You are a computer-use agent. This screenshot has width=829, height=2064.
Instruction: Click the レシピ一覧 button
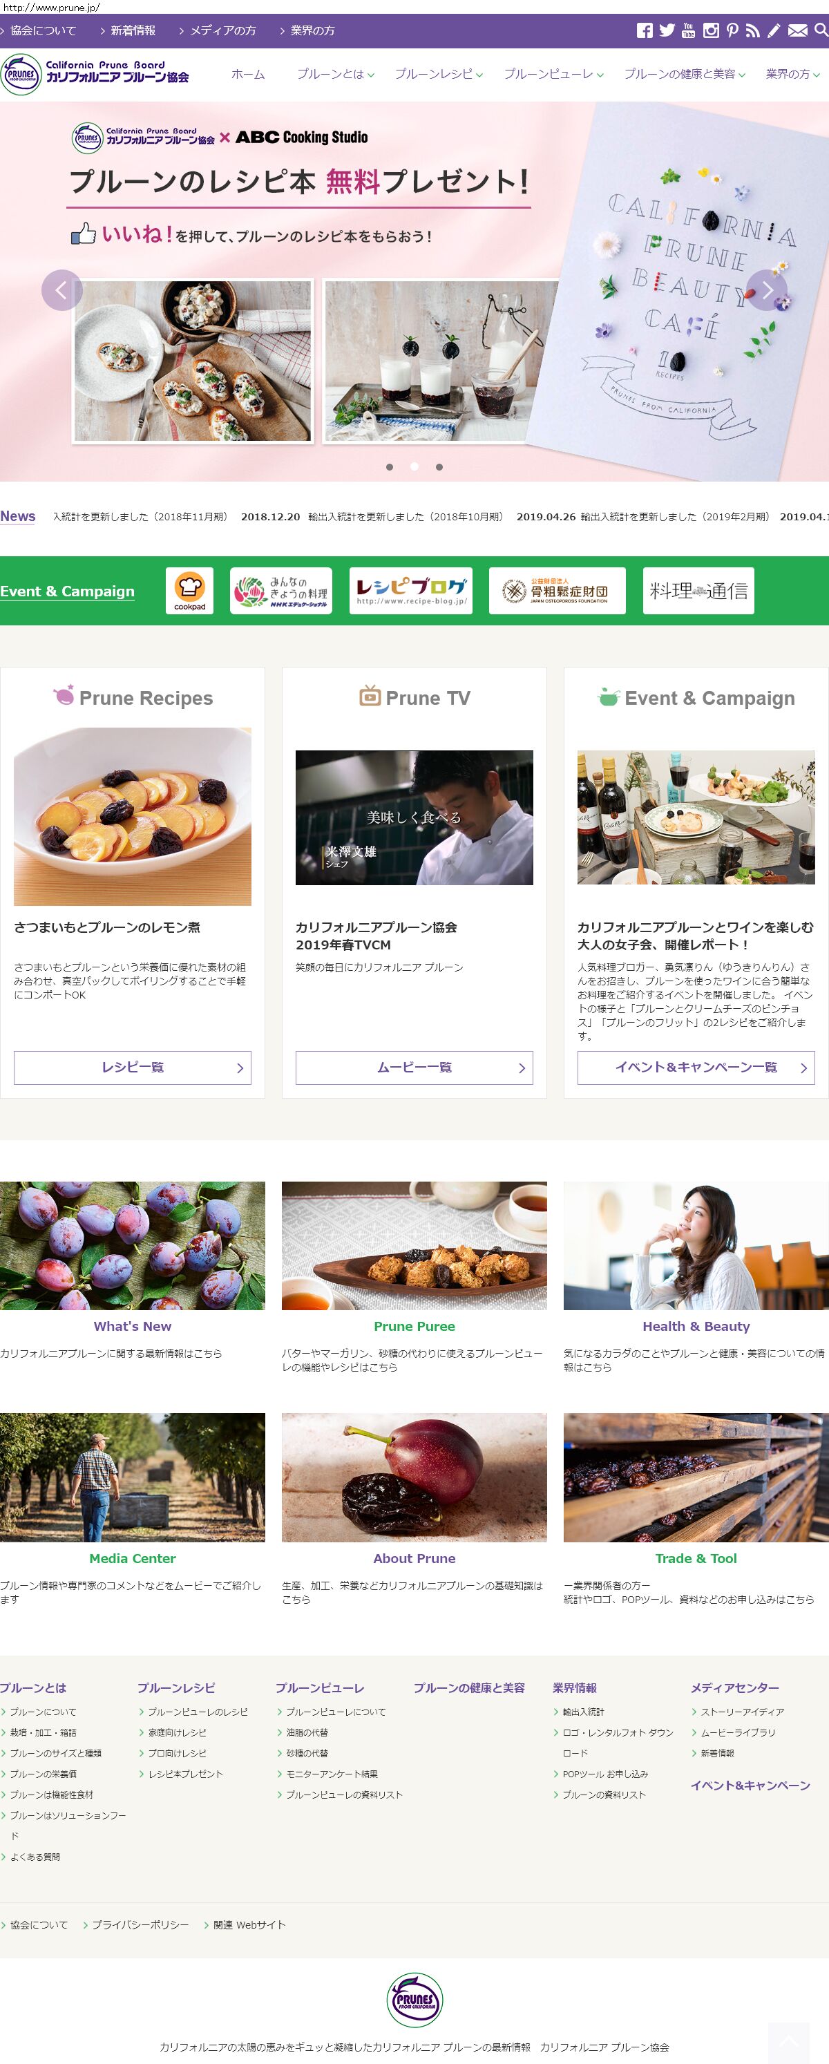point(132,1068)
